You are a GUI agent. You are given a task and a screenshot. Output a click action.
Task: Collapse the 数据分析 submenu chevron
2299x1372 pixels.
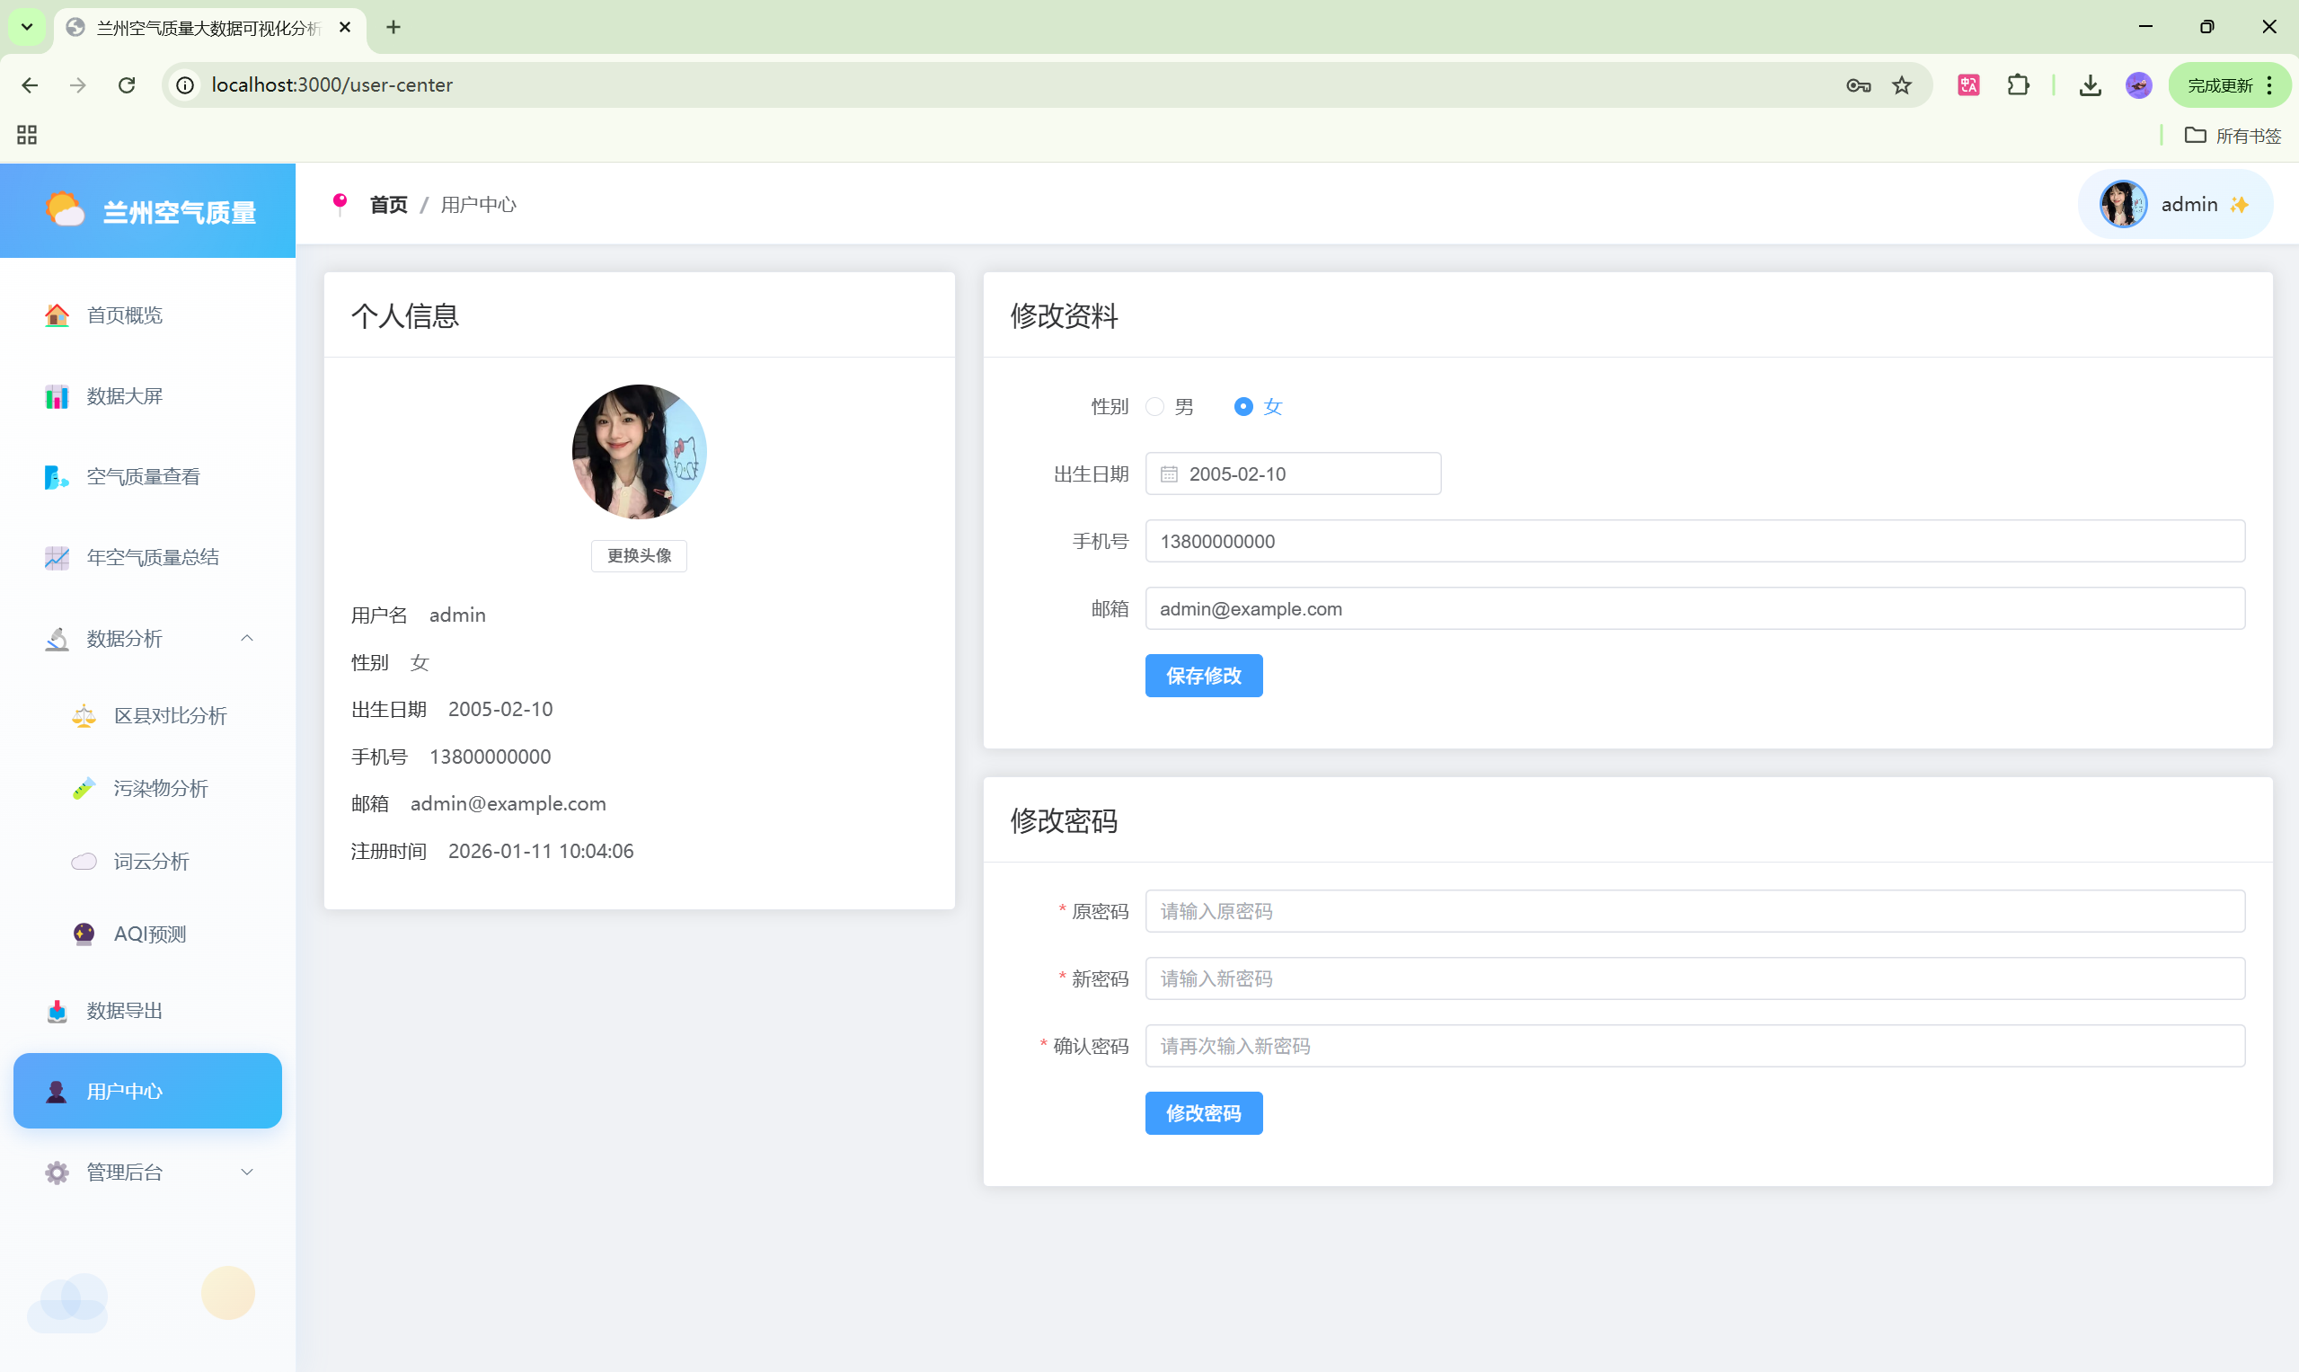[x=247, y=638]
